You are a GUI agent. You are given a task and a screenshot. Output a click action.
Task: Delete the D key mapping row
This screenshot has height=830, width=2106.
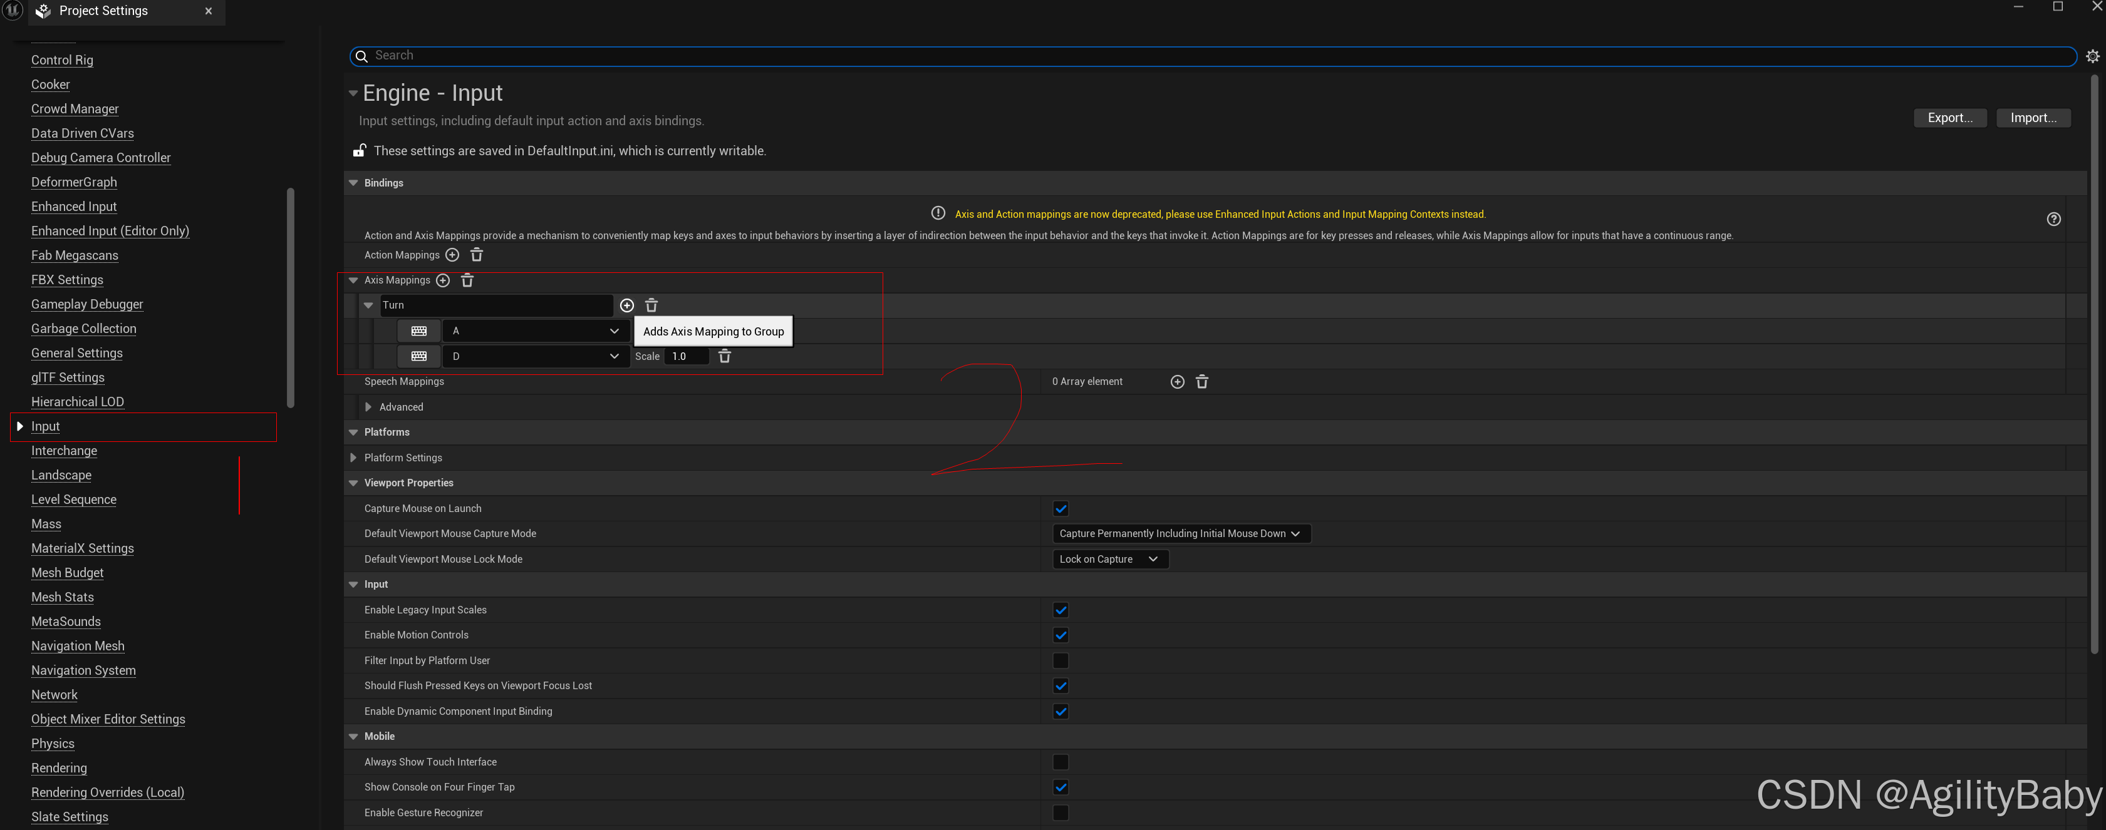pos(724,356)
